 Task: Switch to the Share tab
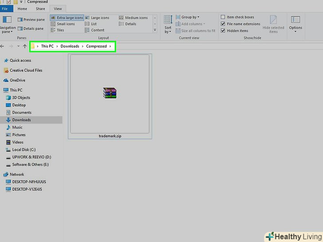click(40, 9)
